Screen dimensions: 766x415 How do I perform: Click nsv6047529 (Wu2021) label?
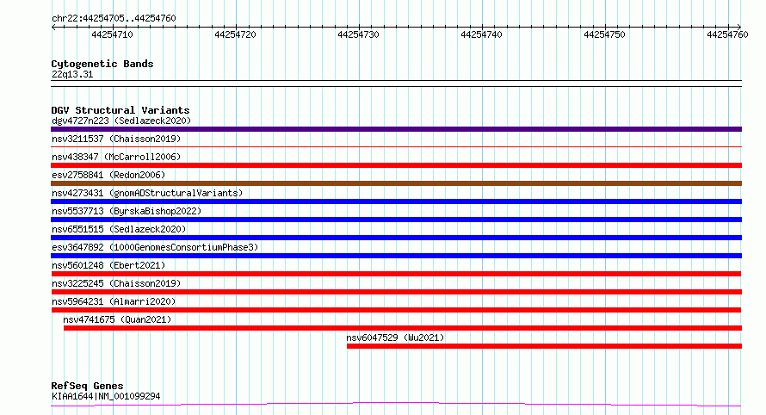tap(395, 338)
